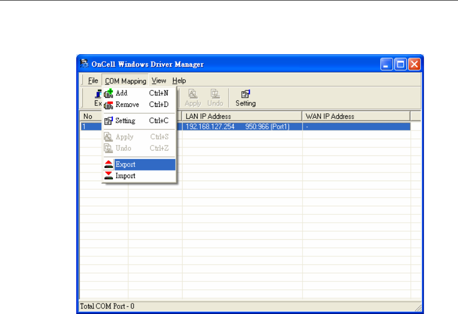Select Remove Ctrl+D menu entry

(139, 104)
